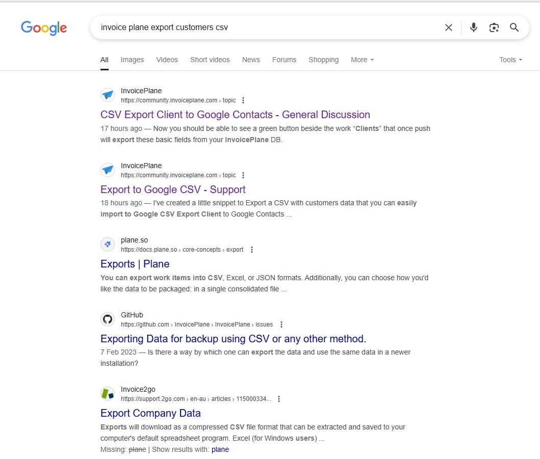
Task: Click the Invoice2go site name
Action: pos(138,389)
